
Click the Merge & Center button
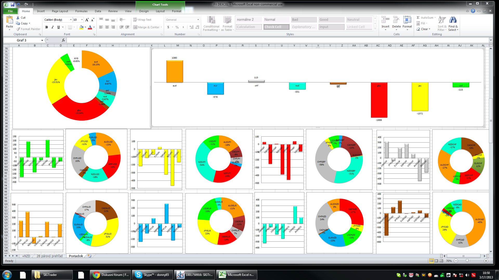146,27
